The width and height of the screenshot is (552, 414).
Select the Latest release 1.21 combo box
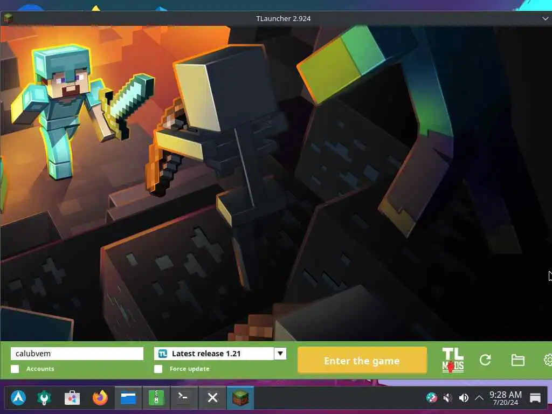(x=220, y=354)
